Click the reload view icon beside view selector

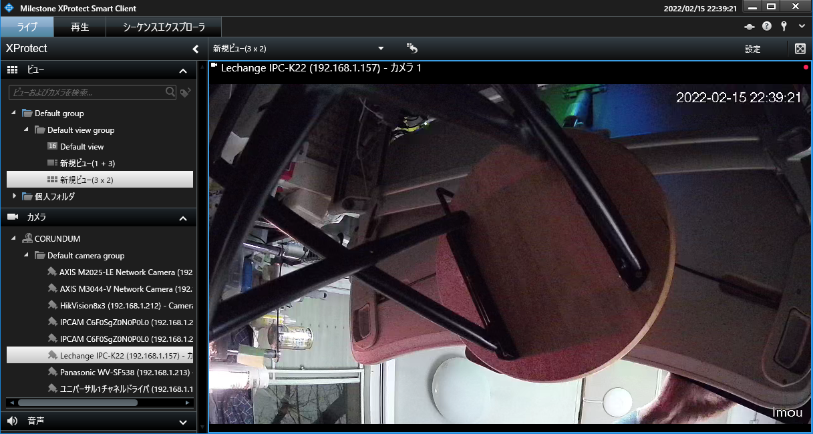pos(412,48)
